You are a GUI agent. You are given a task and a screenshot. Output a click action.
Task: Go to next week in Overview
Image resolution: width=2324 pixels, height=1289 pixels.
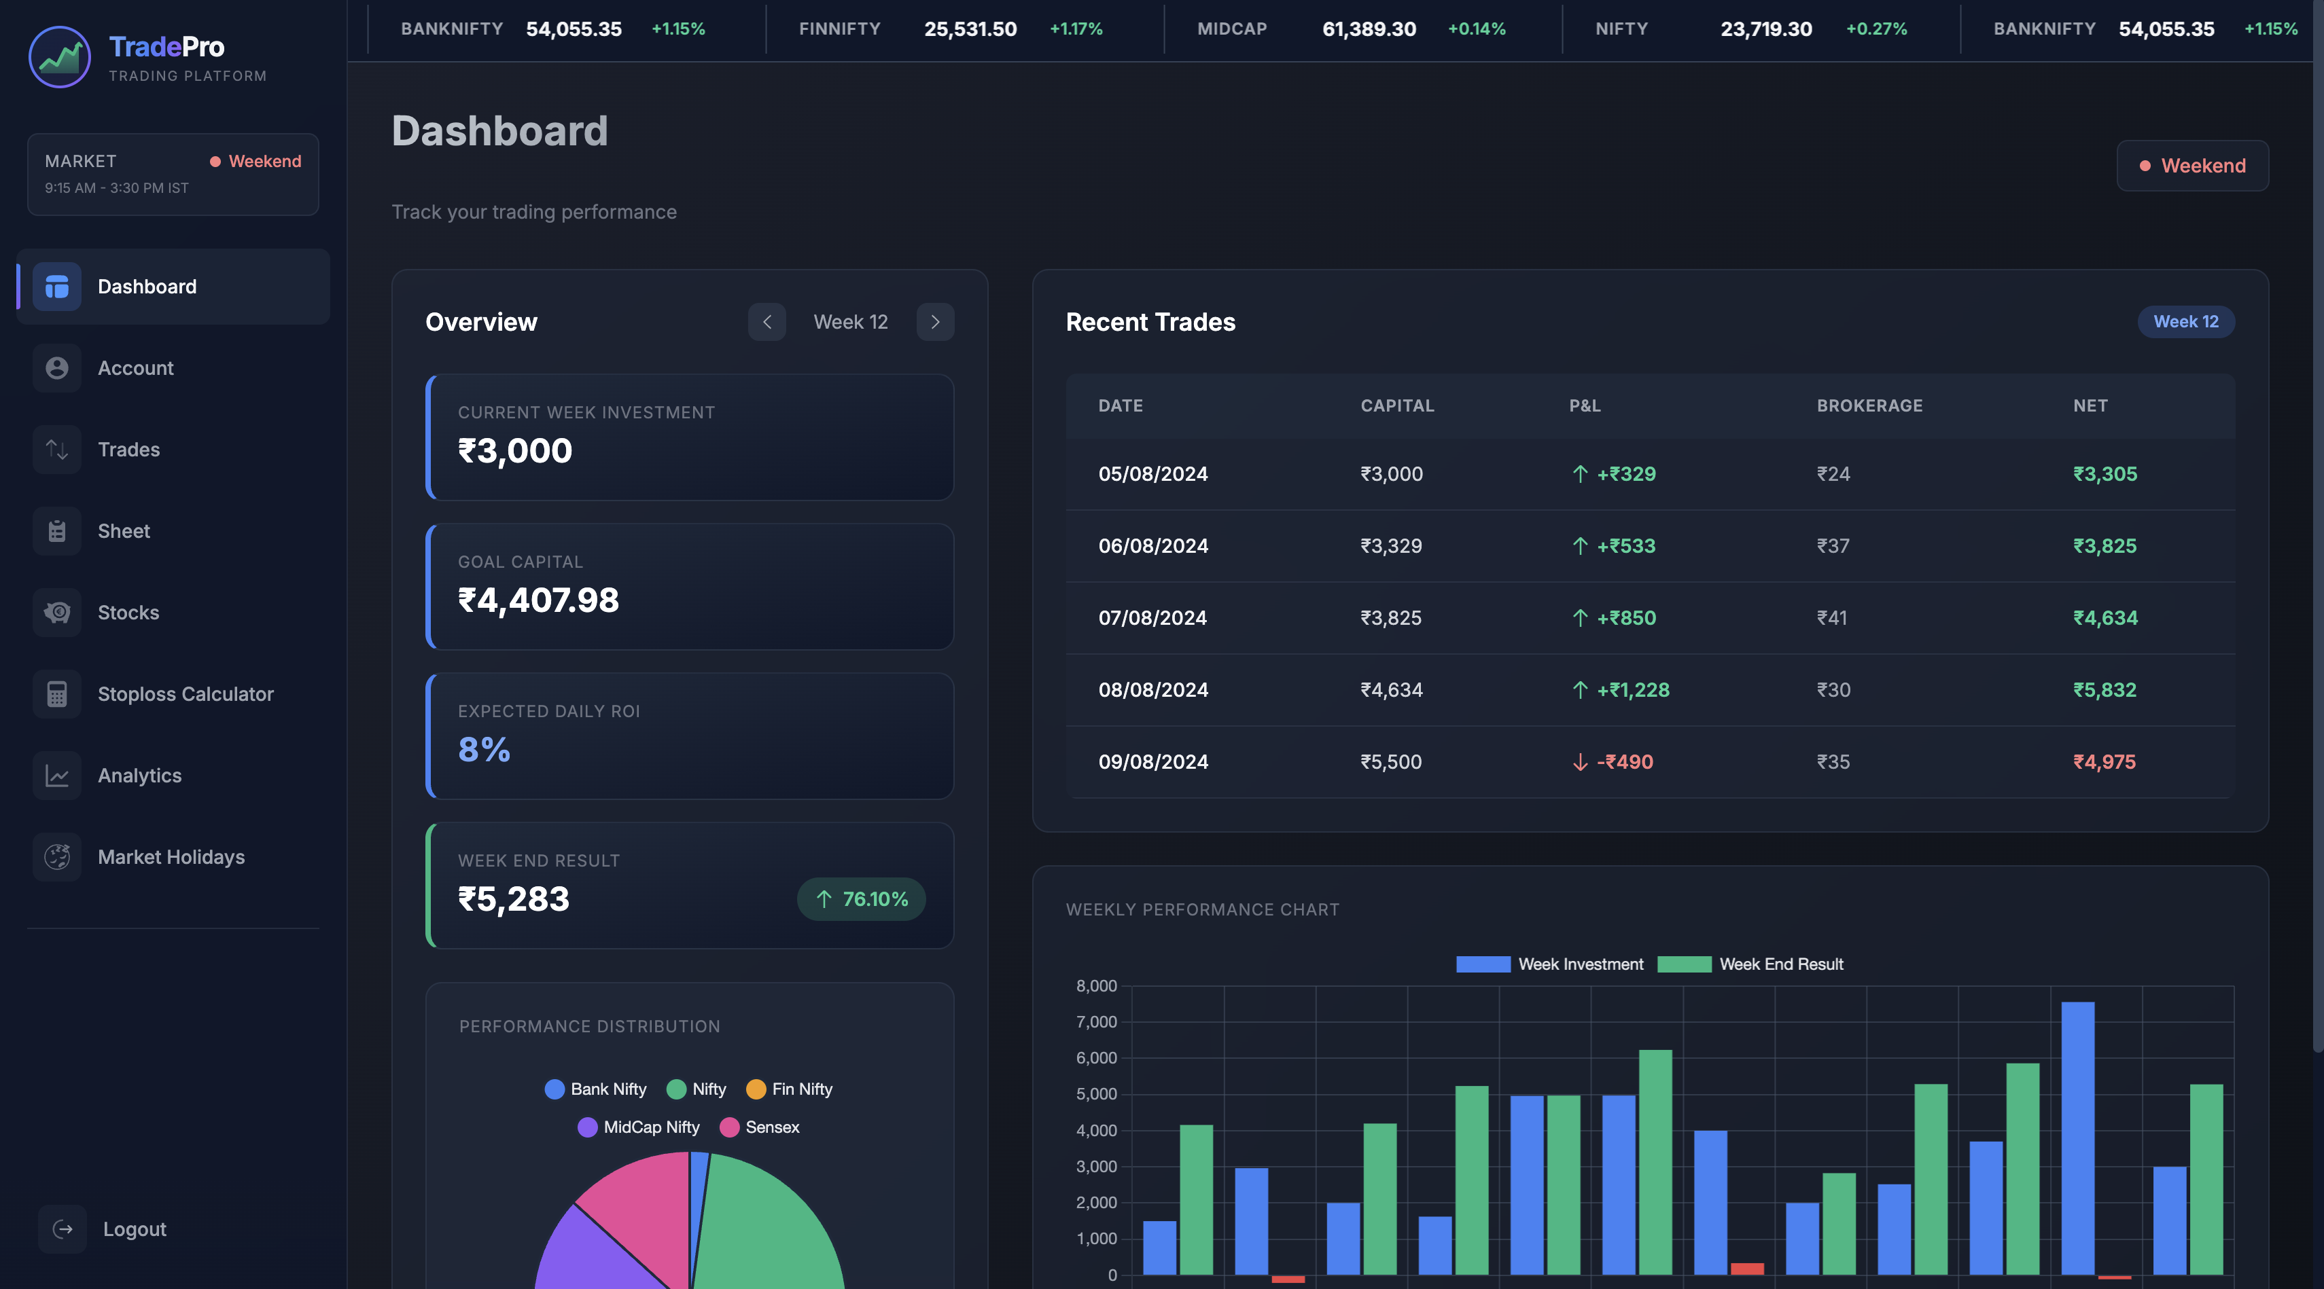click(936, 322)
